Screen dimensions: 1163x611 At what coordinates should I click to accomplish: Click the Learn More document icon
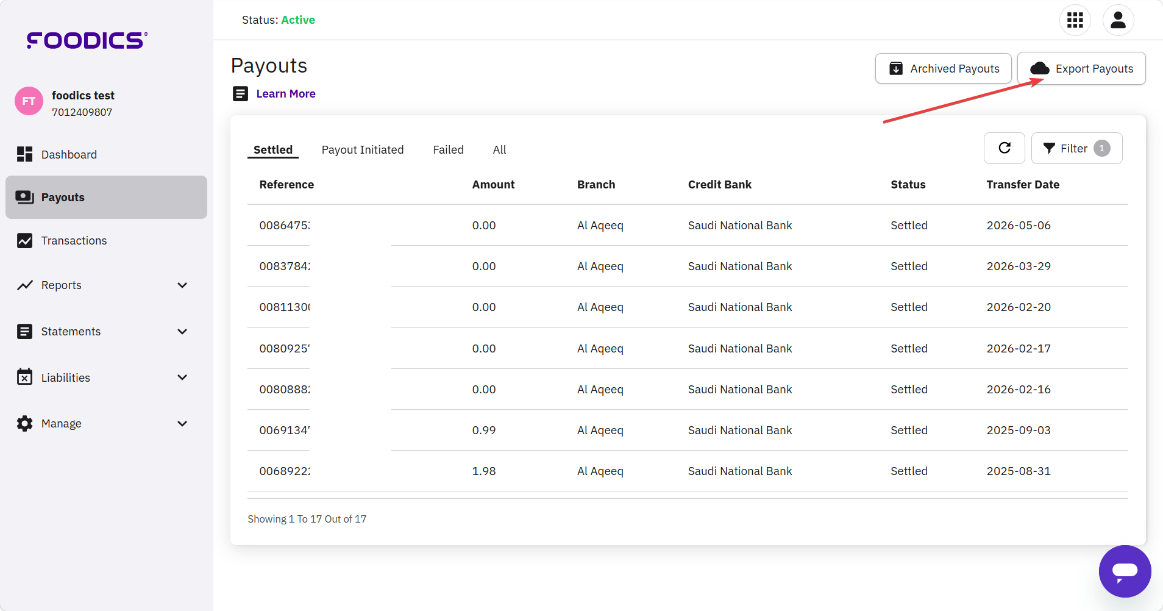pyautogui.click(x=241, y=93)
